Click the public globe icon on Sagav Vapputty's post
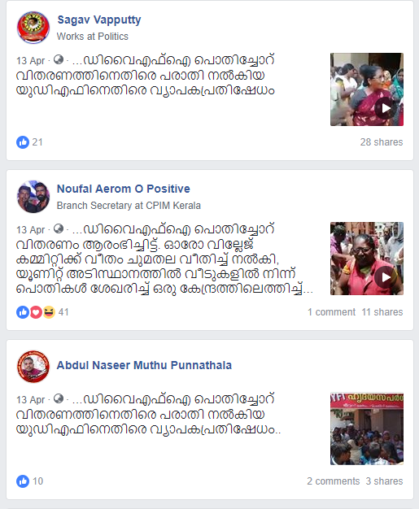This screenshot has height=509, width=419. (x=59, y=59)
